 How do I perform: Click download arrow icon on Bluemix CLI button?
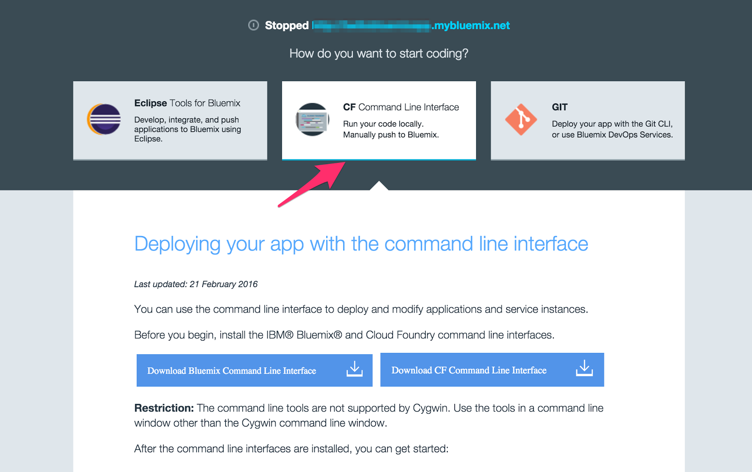tap(355, 369)
